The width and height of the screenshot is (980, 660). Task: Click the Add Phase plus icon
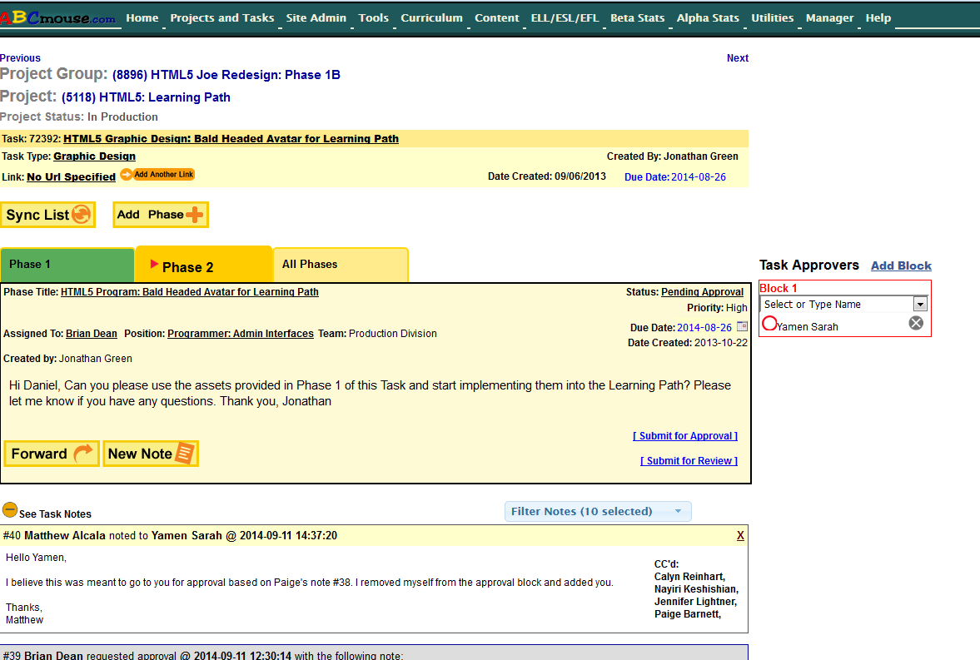click(x=193, y=215)
